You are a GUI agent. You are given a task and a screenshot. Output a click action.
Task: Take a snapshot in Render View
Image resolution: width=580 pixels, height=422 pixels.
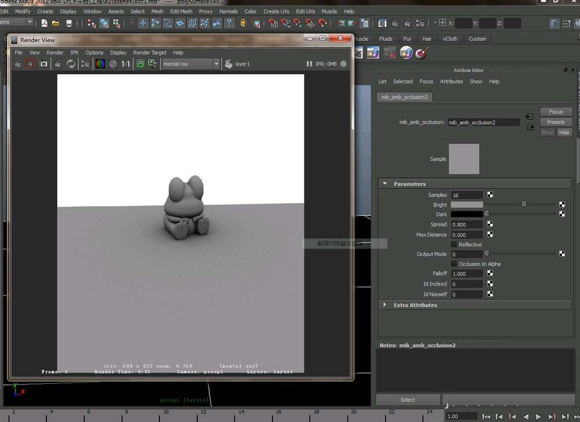tap(43, 64)
